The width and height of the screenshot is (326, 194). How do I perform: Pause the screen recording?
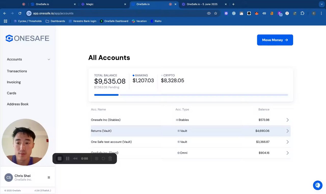[x=67, y=159]
